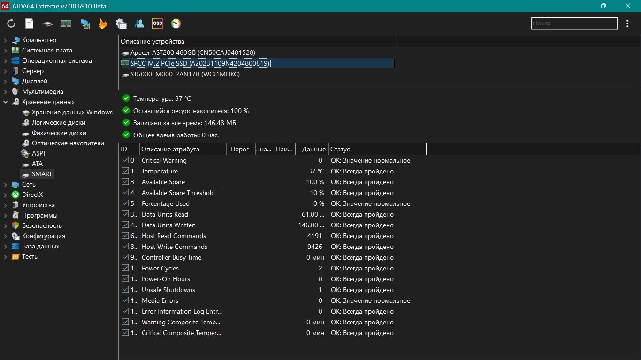Click the Controller Busy Time attribute
This screenshot has height=360, width=641.
click(x=171, y=257)
